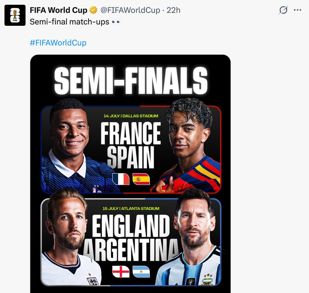
Task: Click the England crest on white jersey
Action: [x=93, y=281]
